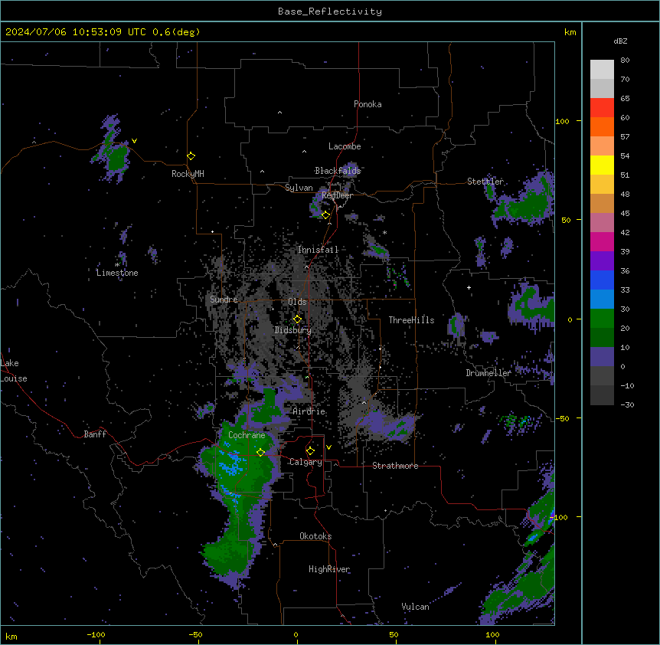Click the Vulcan label
The height and width of the screenshot is (645, 660).
tap(415, 607)
